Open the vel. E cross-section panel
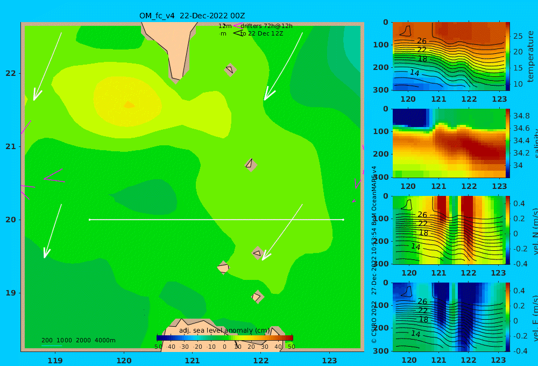The image size is (538, 366). (x=449, y=317)
